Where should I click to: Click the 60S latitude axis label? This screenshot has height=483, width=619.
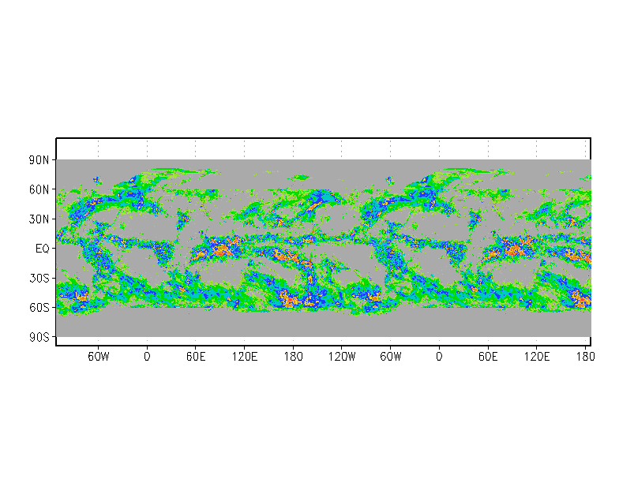(x=39, y=308)
